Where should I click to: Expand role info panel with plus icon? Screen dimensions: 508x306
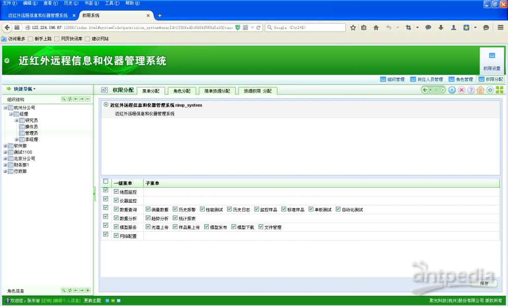point(88,290)
